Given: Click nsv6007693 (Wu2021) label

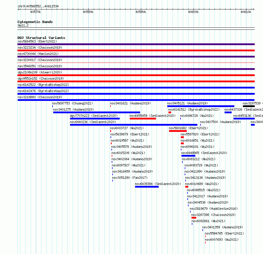Looking at the screenshot, I should coord(222,240).
